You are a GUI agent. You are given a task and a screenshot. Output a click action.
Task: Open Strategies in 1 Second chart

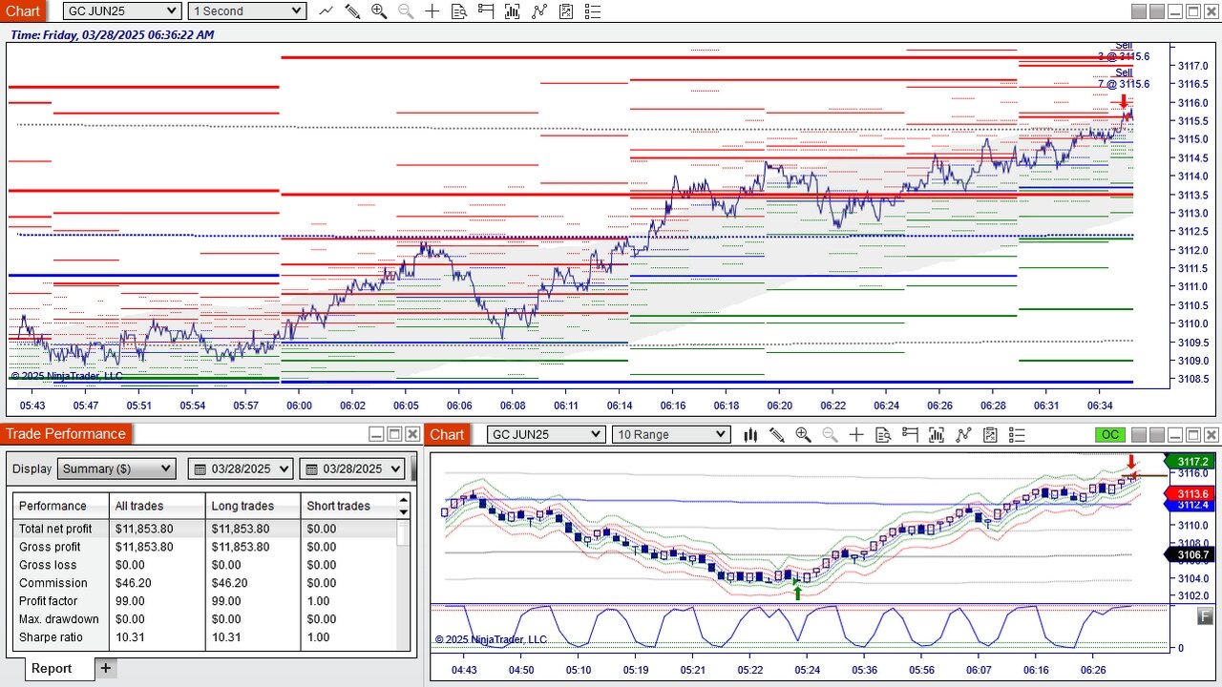click(x=566, y=11)
